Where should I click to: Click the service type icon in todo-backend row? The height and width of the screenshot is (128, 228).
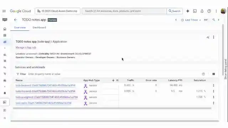pos(85,86)
